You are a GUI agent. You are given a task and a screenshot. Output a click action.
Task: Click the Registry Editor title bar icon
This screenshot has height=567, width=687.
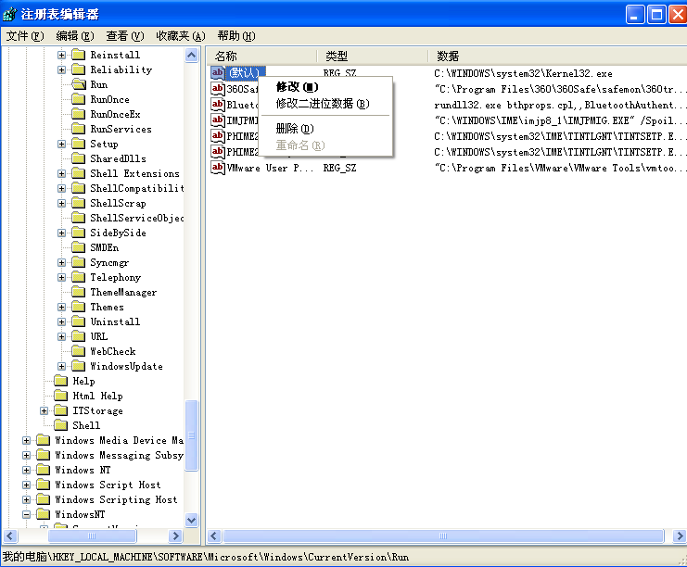pyautogui.click(x=9, y=14)
